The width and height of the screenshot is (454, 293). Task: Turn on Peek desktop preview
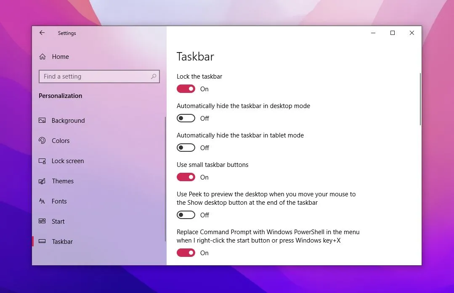[x=186, y=215]
